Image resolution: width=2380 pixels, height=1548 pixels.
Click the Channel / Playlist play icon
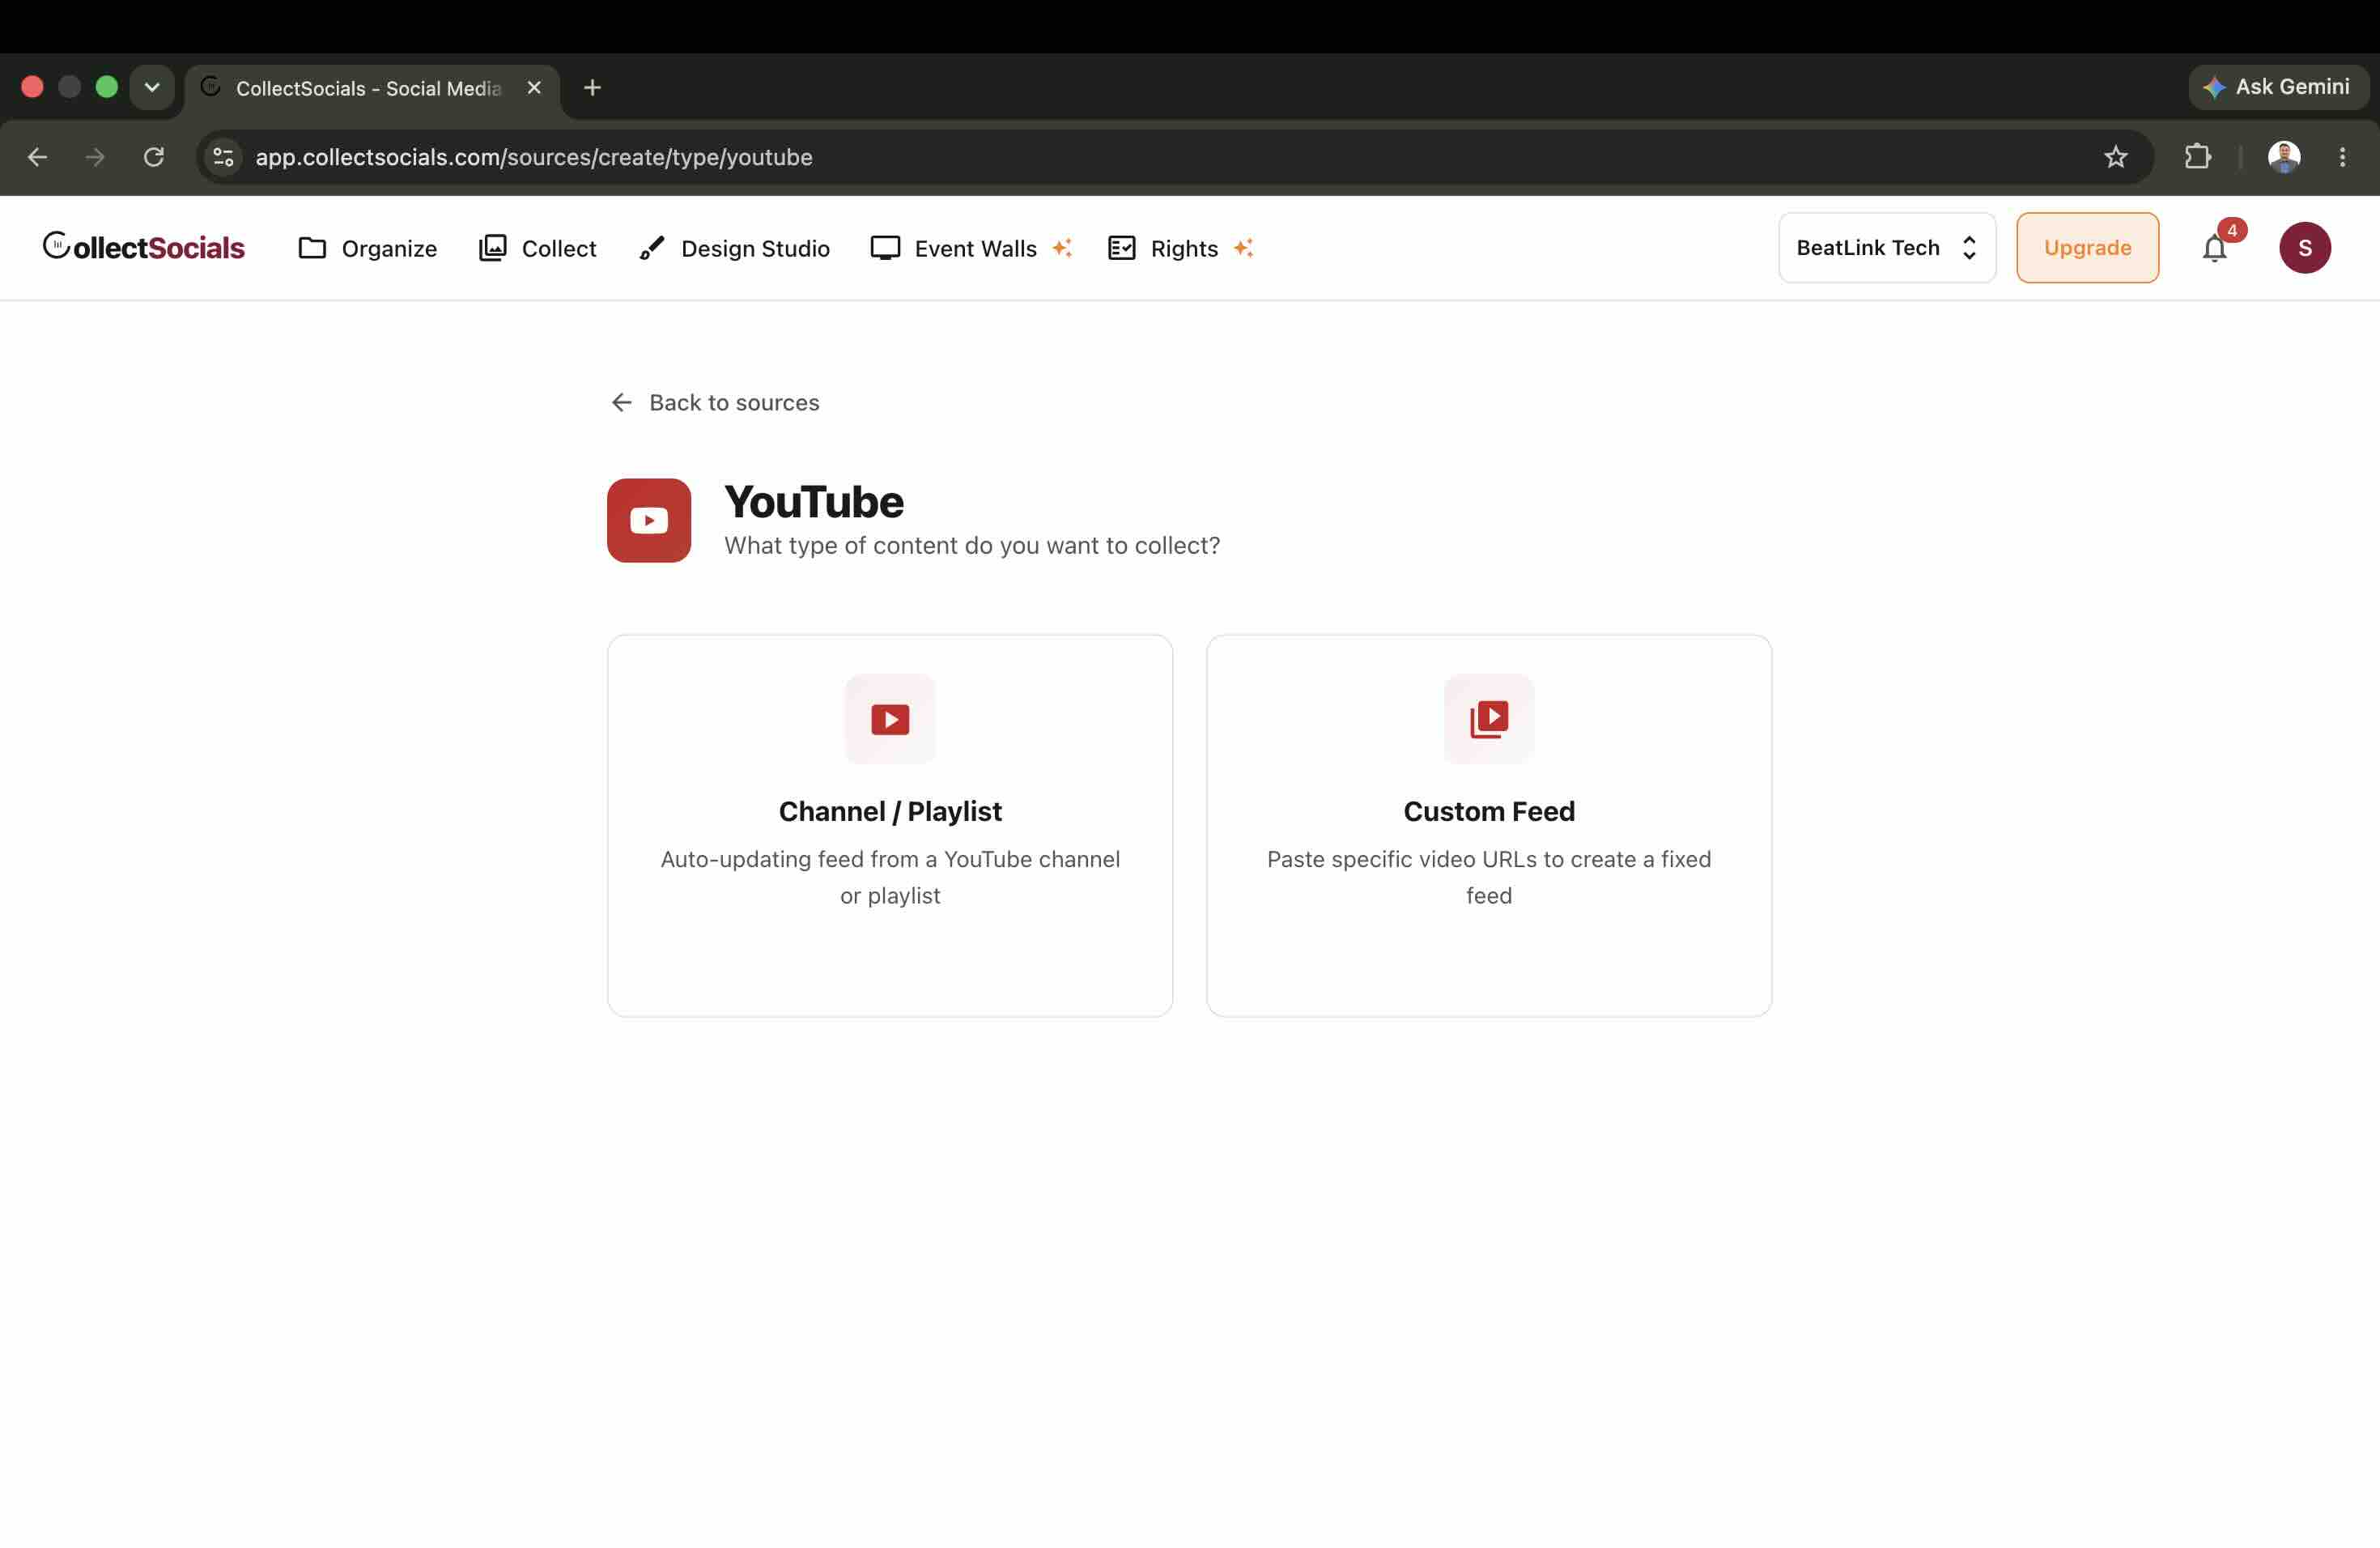[890, 719]
